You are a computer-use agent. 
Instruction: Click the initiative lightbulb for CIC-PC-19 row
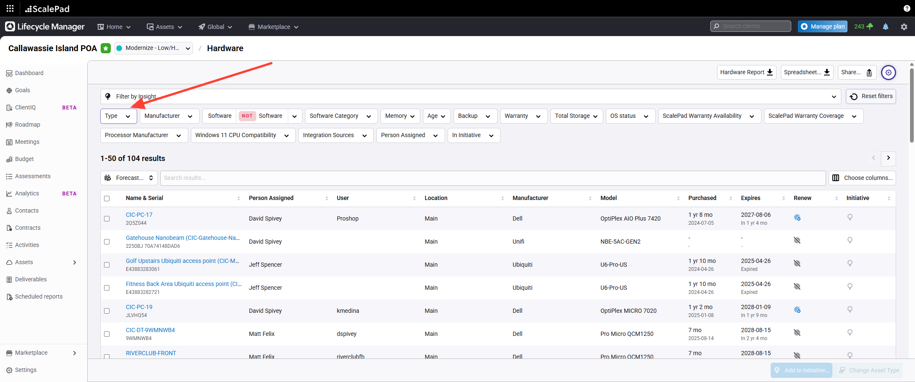click(850, 309)
